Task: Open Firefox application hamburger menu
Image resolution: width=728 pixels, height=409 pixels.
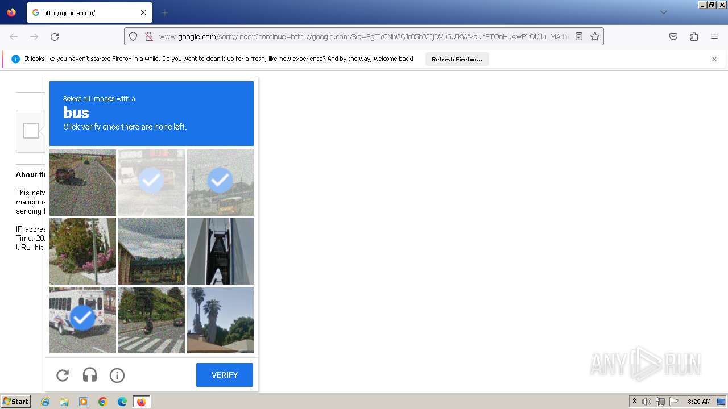Action: (x=714, y=36)
